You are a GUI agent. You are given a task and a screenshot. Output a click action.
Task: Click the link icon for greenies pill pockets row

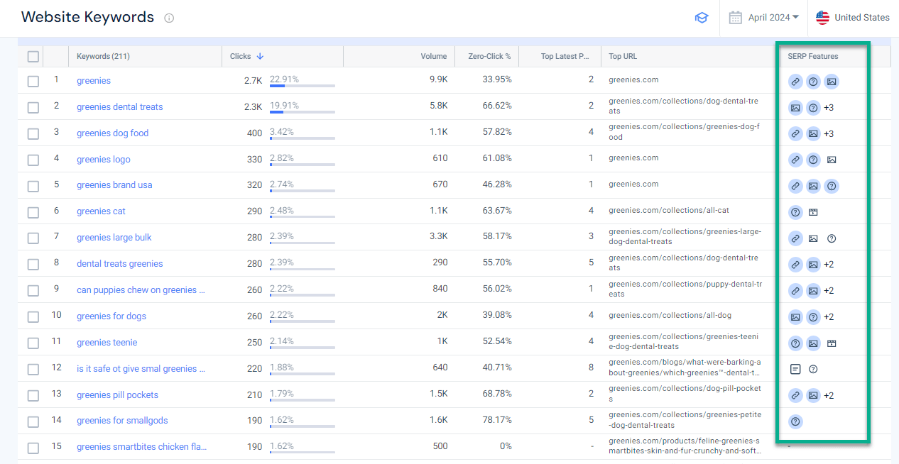(x=795, y=395)
